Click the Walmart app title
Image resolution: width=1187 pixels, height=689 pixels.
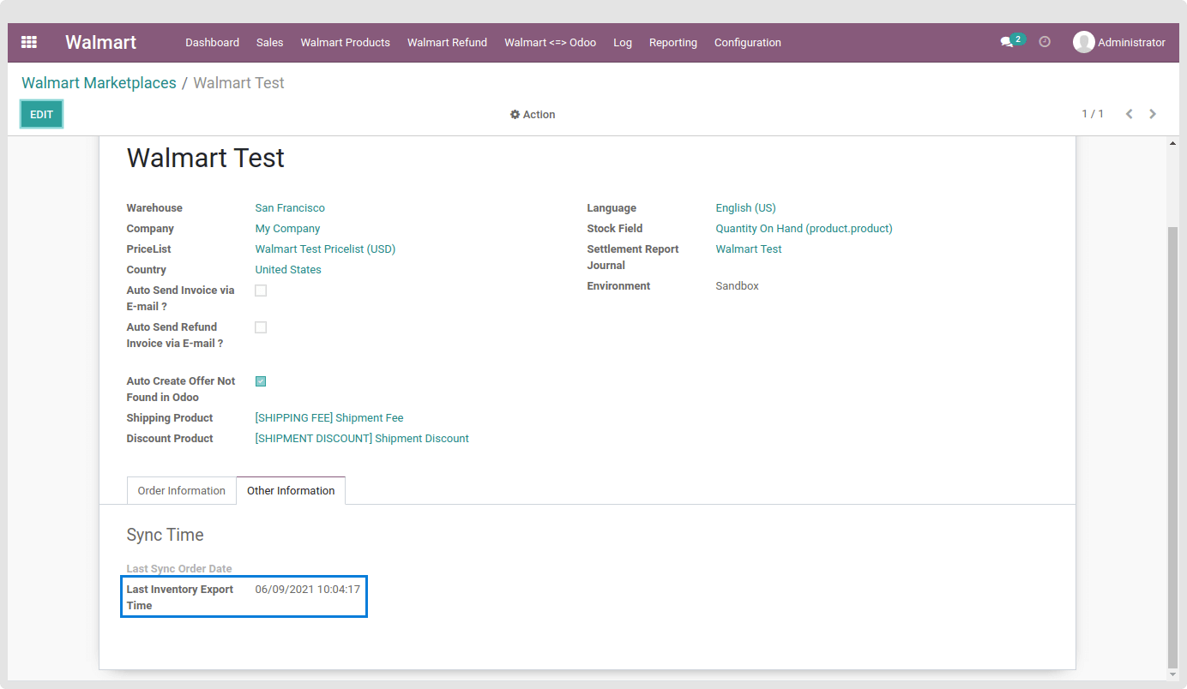tap(100, 42)
